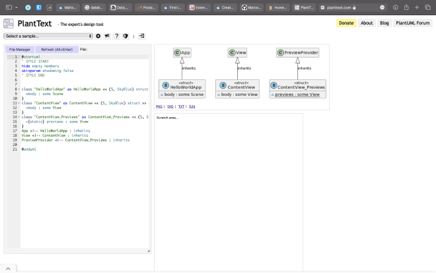Click the Safari share icon
The height and width of the screenshot is (273, 436).
[405, 7]
